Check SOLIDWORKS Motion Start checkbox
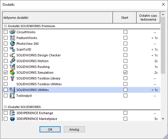Viewport: 168px width, 139px height. coord(125,61)
